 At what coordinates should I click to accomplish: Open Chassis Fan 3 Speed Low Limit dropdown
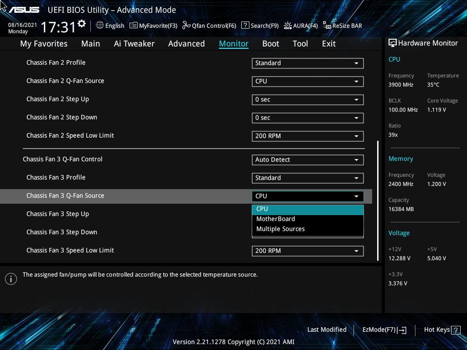pyautogui.click(x=308, y=251)
